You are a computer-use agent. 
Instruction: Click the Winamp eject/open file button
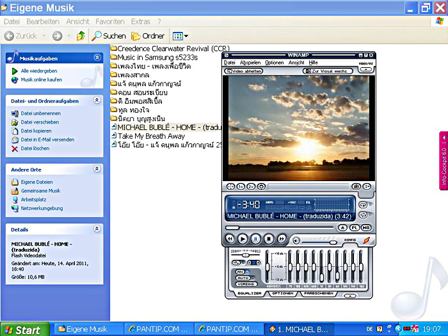click(x=342, y=228)
